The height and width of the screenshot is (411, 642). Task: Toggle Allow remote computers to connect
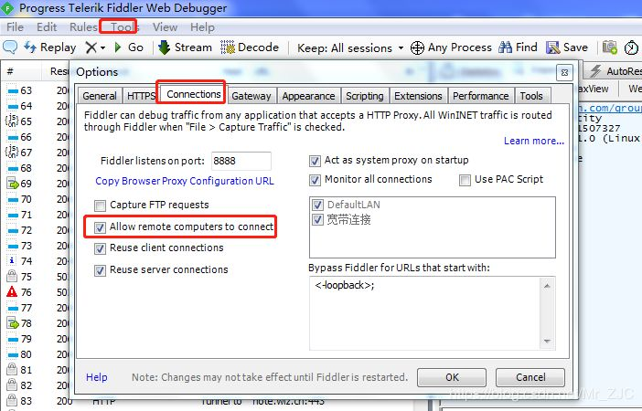click(100, 227)
